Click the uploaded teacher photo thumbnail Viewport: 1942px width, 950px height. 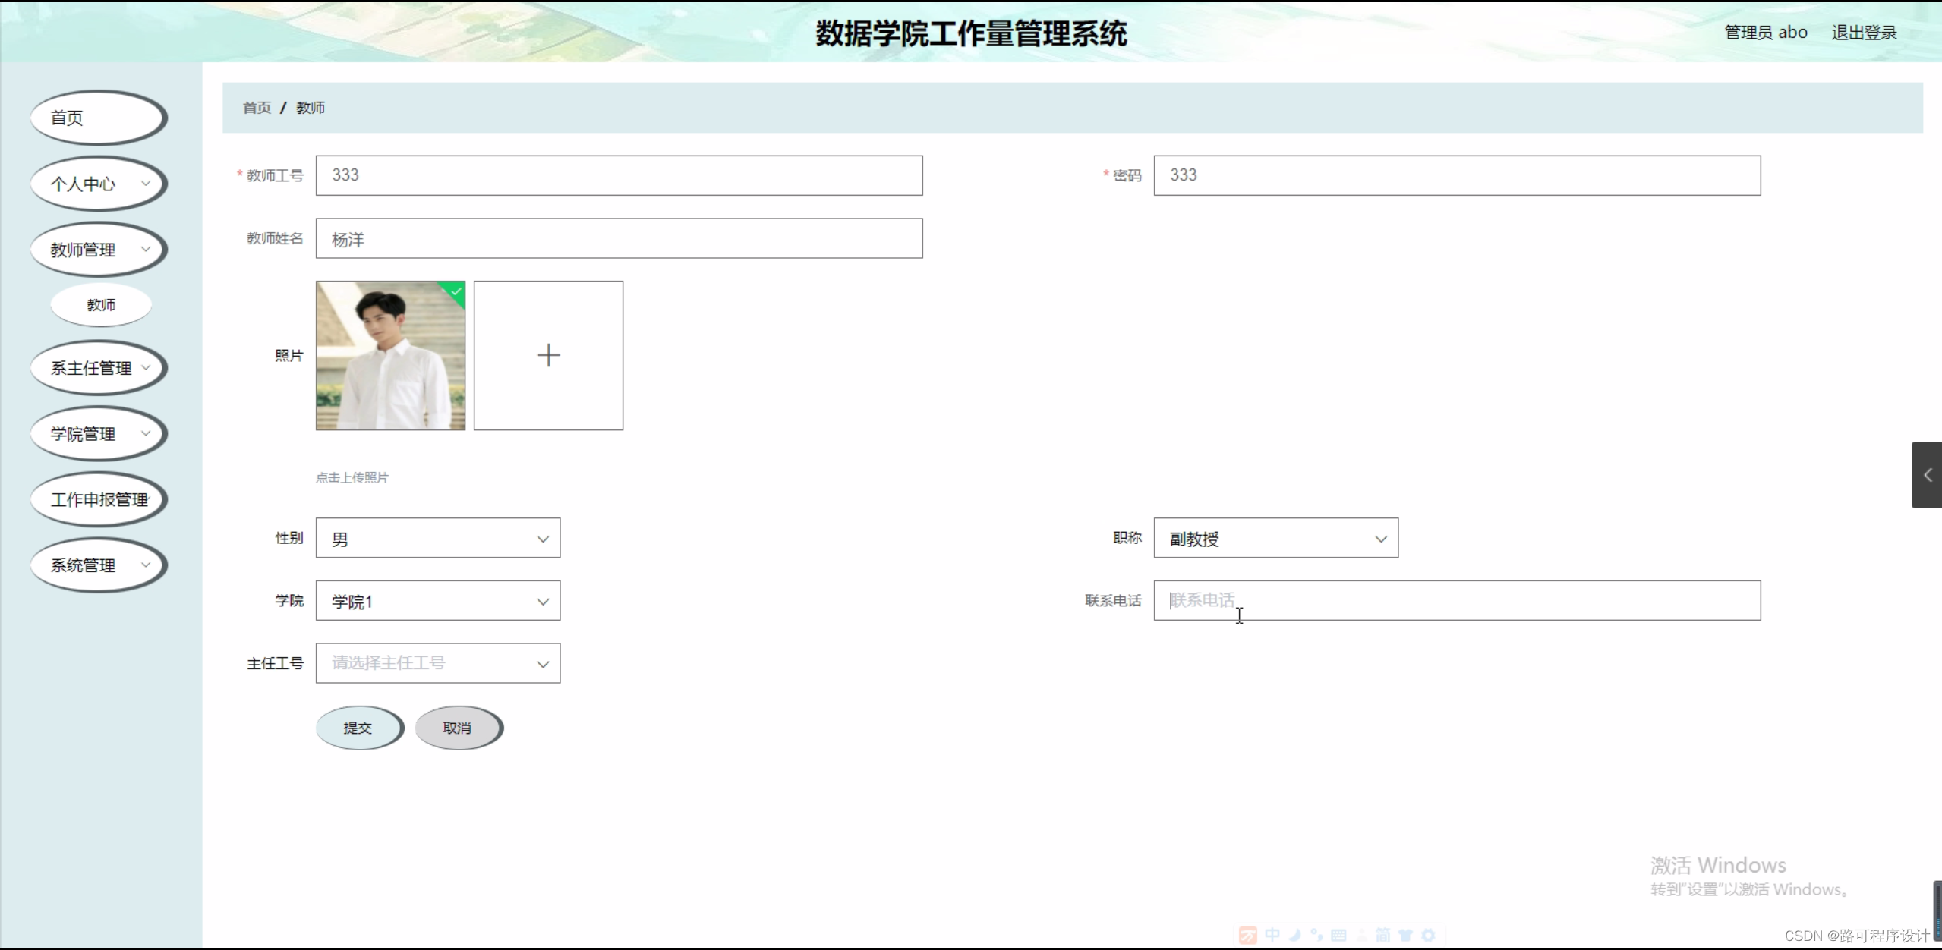coord(390,355)
